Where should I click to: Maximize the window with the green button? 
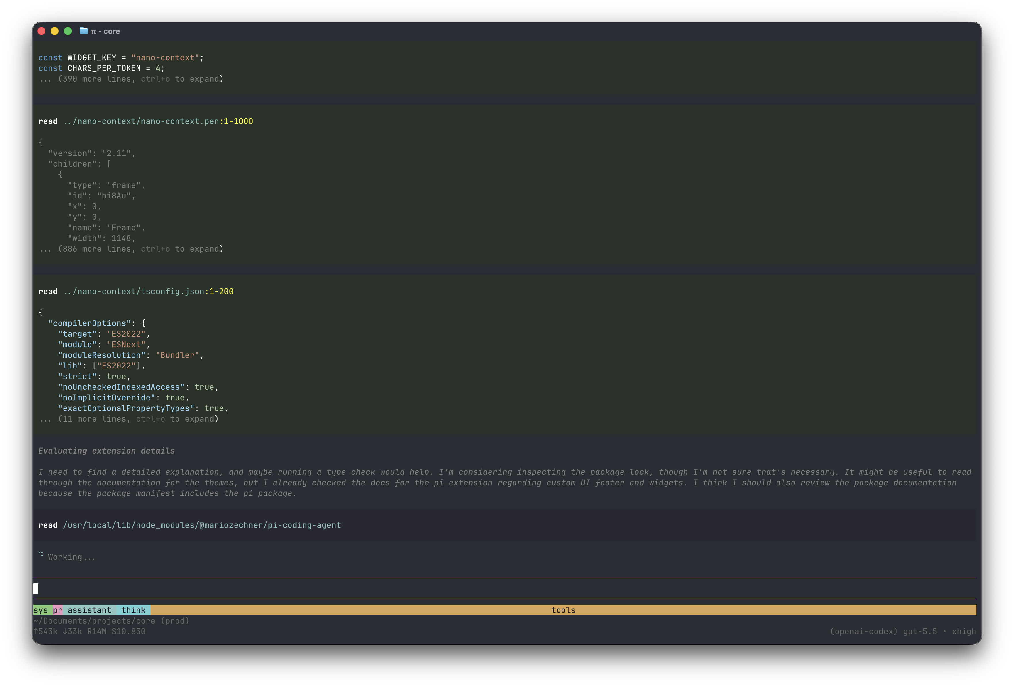pyautogui.click(x=68, y=31)
